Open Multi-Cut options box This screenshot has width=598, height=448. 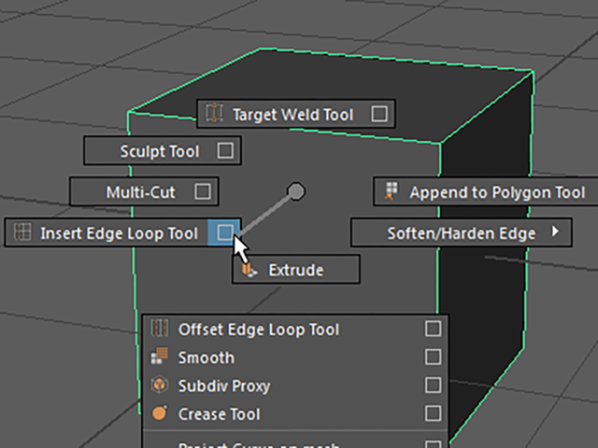(203, 191)
